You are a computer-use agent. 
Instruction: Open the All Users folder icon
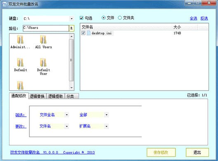click(43, 40)
